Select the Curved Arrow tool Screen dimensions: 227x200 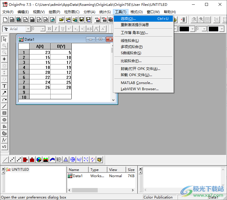pos(4,100)
